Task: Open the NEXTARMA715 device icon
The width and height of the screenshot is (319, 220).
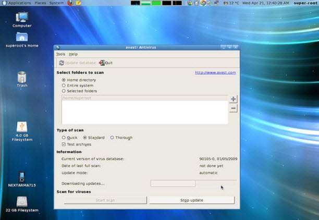Action: 22,179
